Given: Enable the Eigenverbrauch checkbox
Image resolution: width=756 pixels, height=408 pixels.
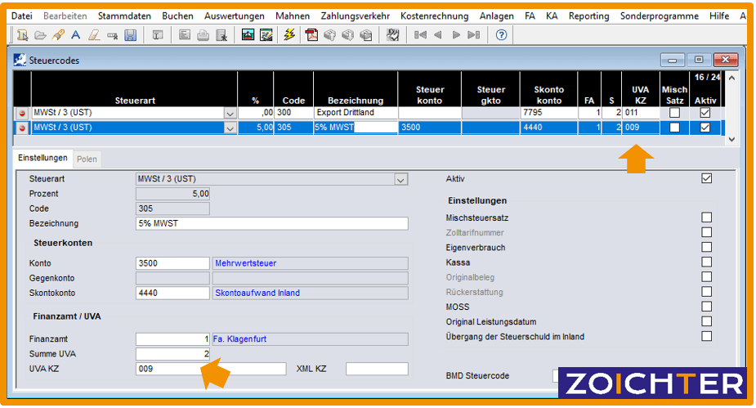Looking at the screenshot, I should (x=706, y=247).
